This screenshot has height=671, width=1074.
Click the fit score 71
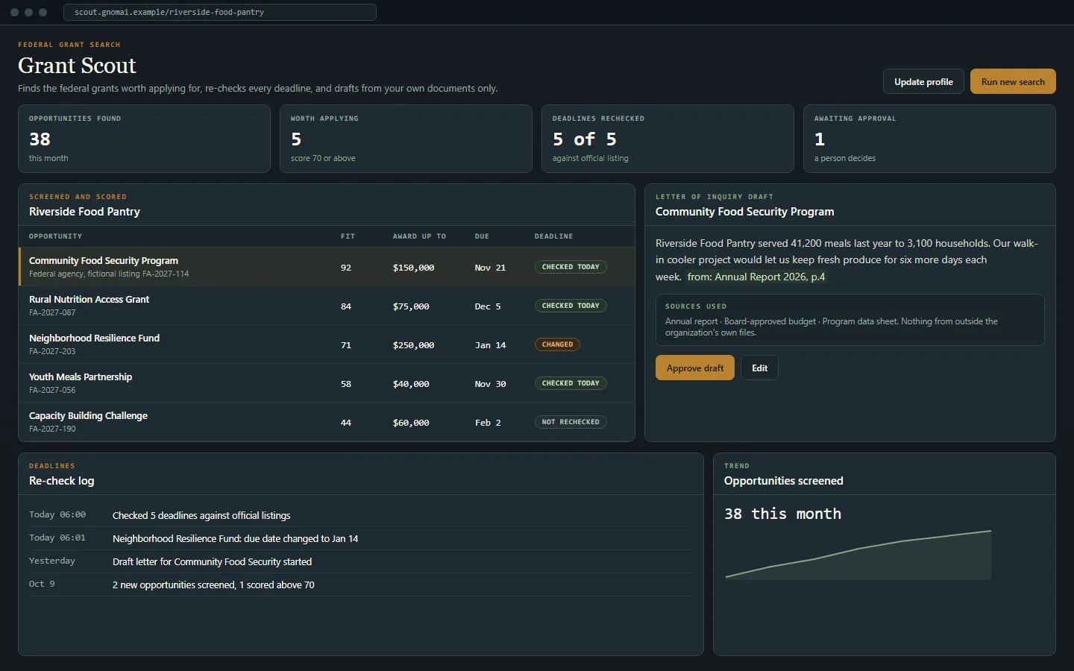[346, 345]
